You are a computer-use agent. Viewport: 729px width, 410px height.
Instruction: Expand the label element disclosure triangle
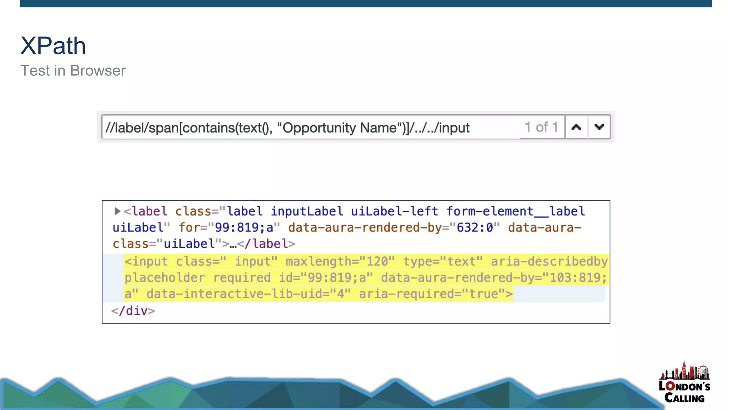pyautogui.click(x=117, y=211)
